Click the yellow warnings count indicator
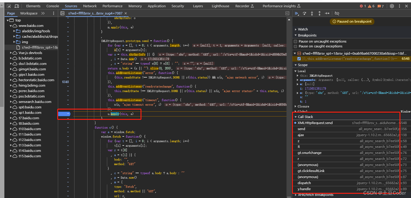Screen dimensions: 411x198 [x=372, y=6]
